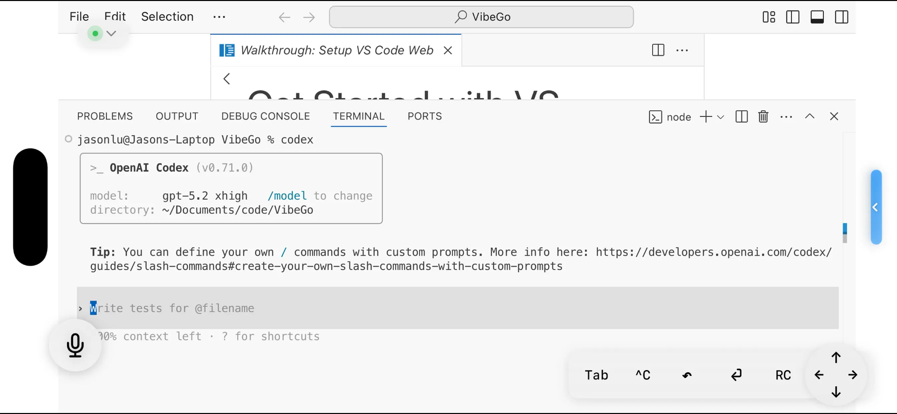
Task: Kill terminal with the trash icon
Action: point(763,117)
